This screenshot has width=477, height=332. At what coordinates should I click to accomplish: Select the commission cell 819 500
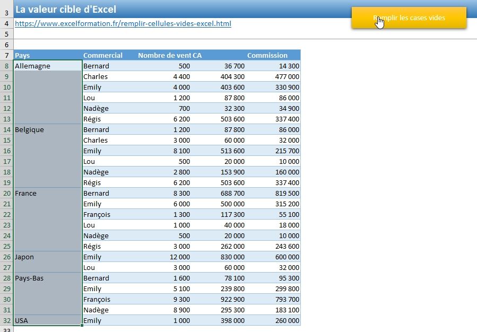pos(273,193)
